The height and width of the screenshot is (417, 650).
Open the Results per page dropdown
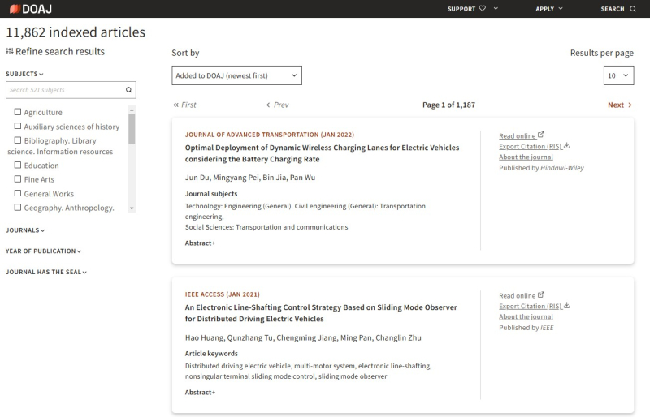tap(618, 75)
